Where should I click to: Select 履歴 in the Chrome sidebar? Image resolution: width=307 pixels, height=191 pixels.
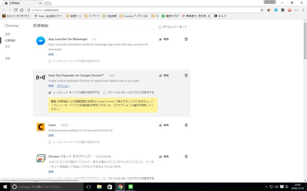pos(7,35)
